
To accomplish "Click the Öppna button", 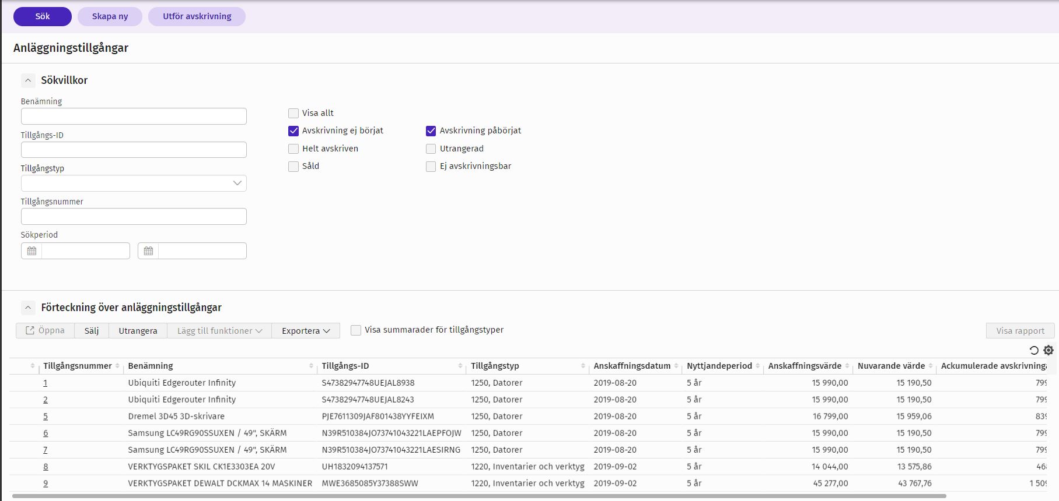I will click(x=45, y=331).
